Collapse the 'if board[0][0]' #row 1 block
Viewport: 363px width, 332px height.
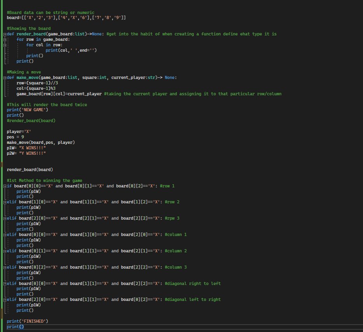point(5,186)
